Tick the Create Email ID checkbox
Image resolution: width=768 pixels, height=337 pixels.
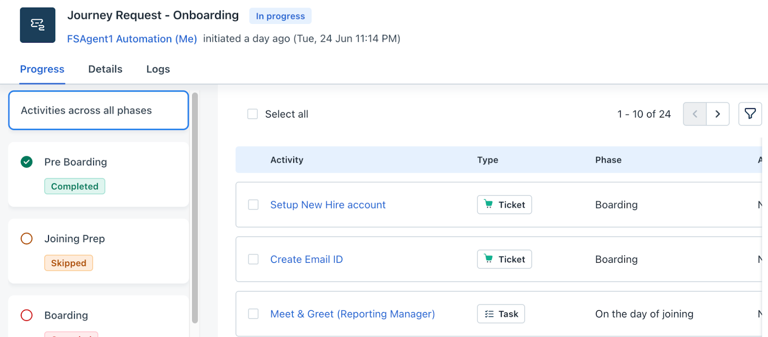pyautogui.click(x=253, y=259)
